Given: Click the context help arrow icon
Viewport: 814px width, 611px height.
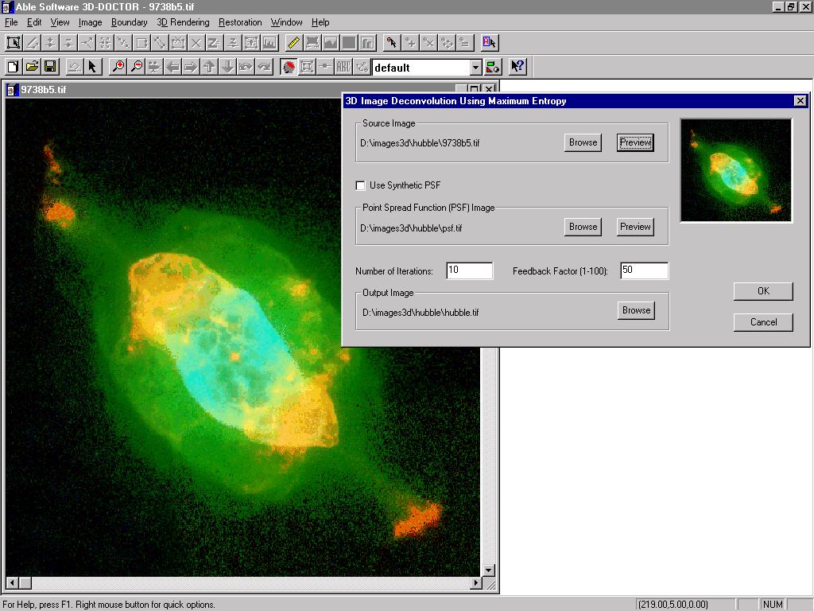Looking at the screenshot, I should pyautogui.click(x=517, y=67).
